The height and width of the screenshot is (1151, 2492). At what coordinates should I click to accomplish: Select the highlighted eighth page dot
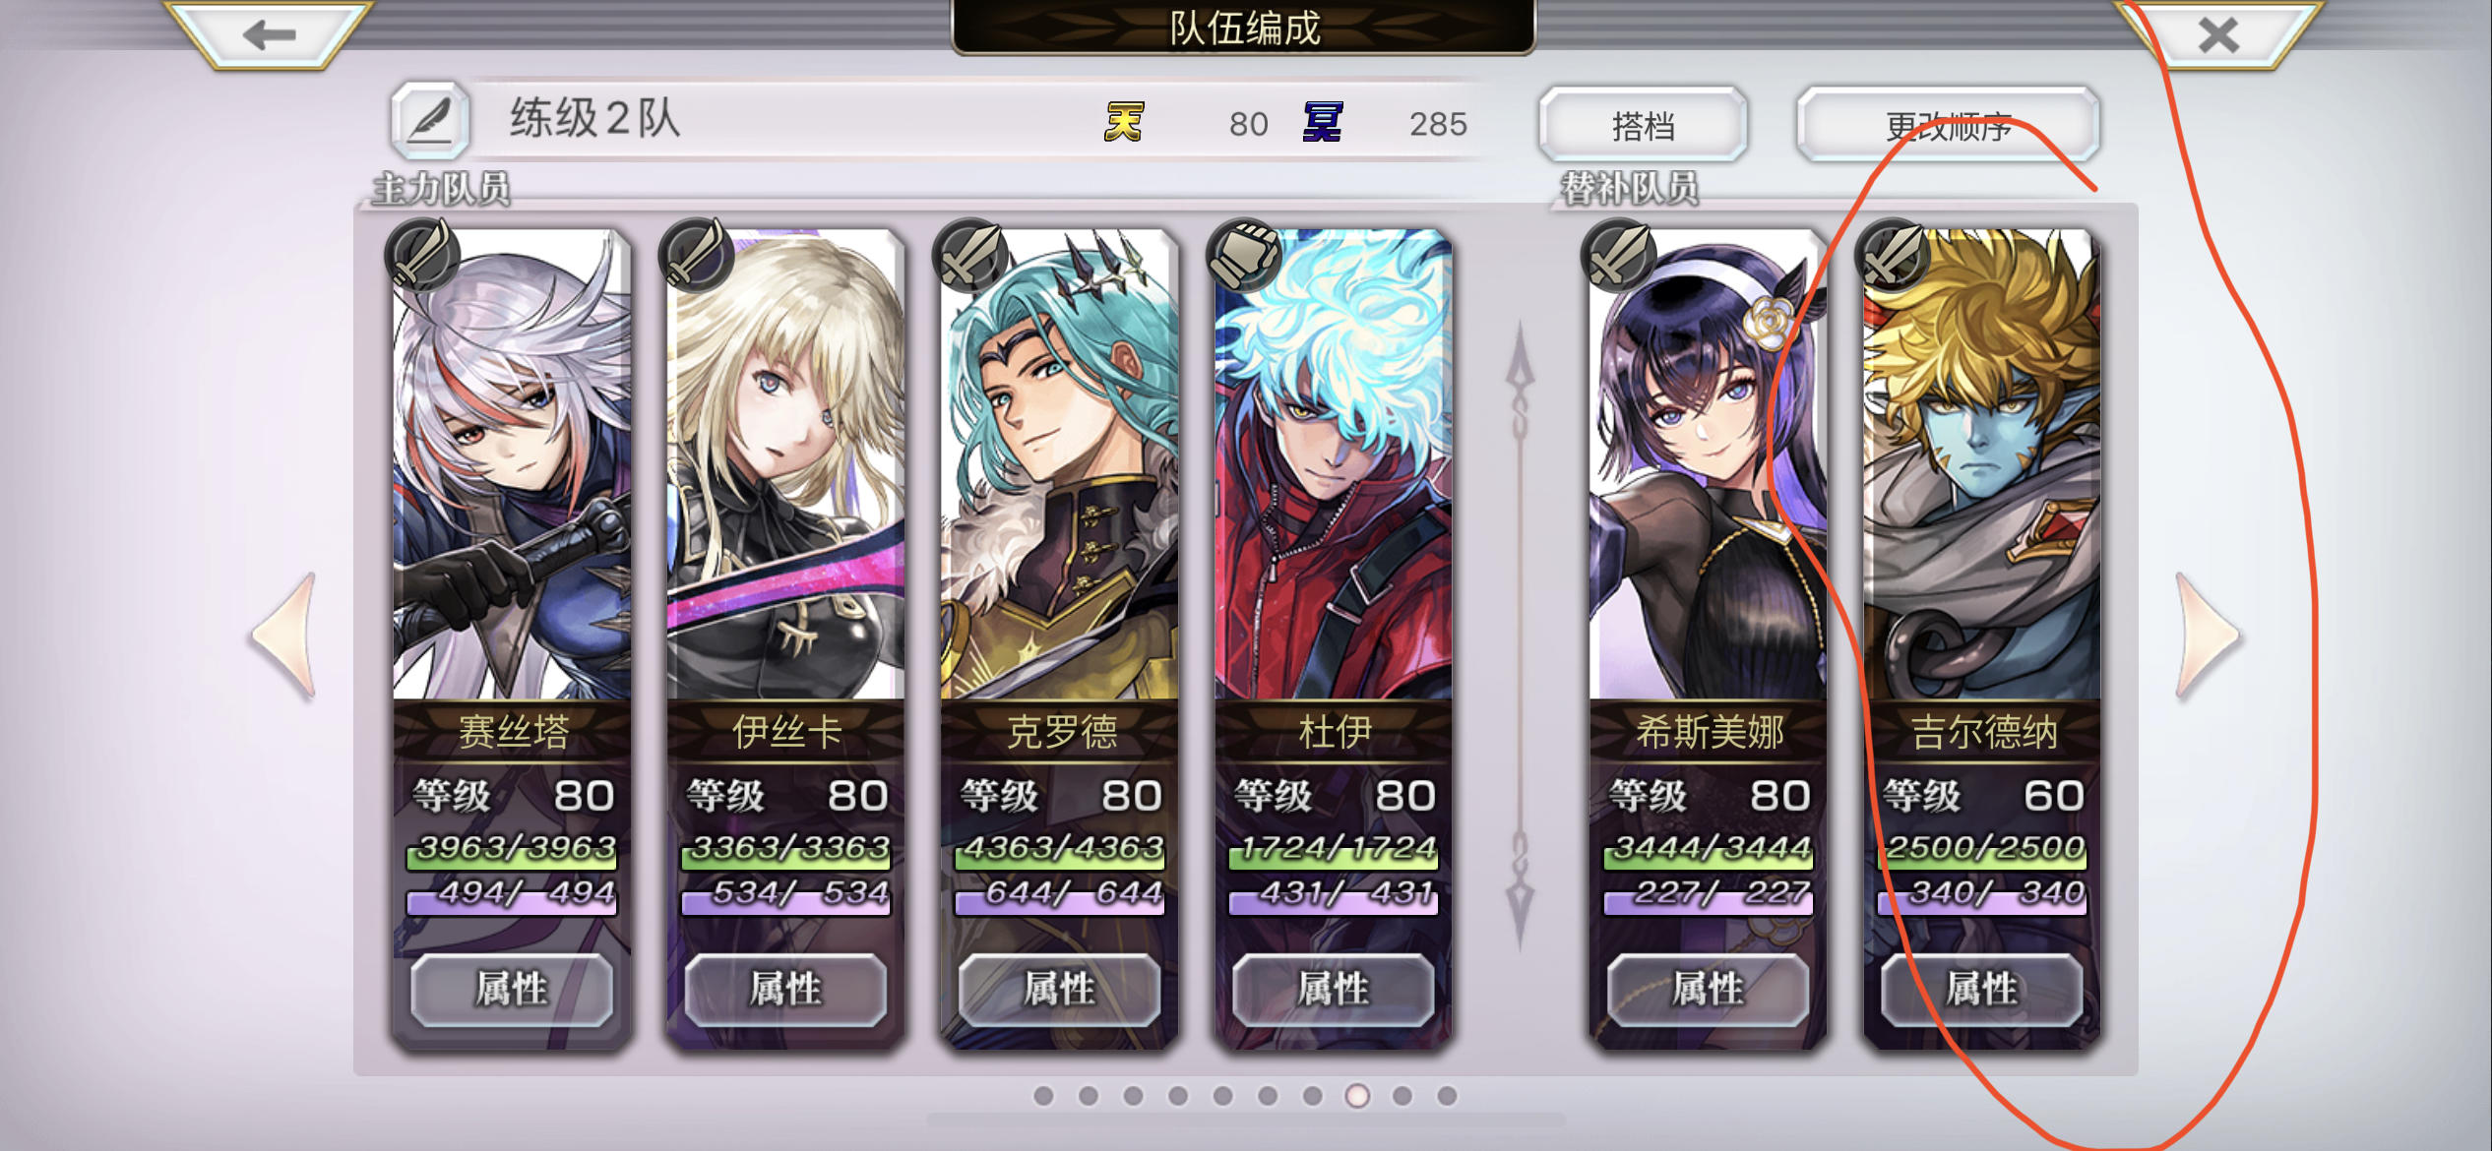coord(1357,1096)
